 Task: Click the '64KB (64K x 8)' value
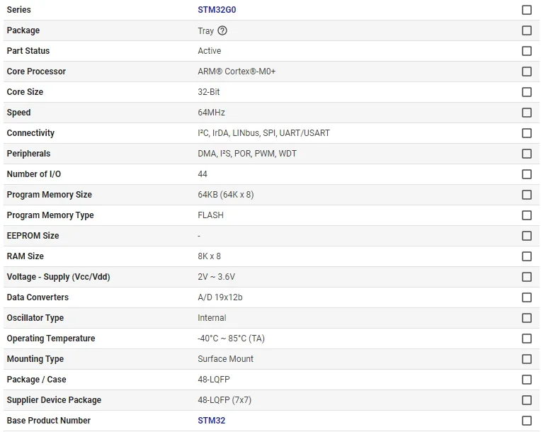tap(226, 195)
